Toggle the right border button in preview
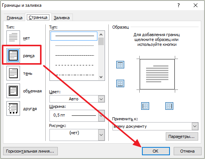 pyautogui.click(x=169, y=106)
